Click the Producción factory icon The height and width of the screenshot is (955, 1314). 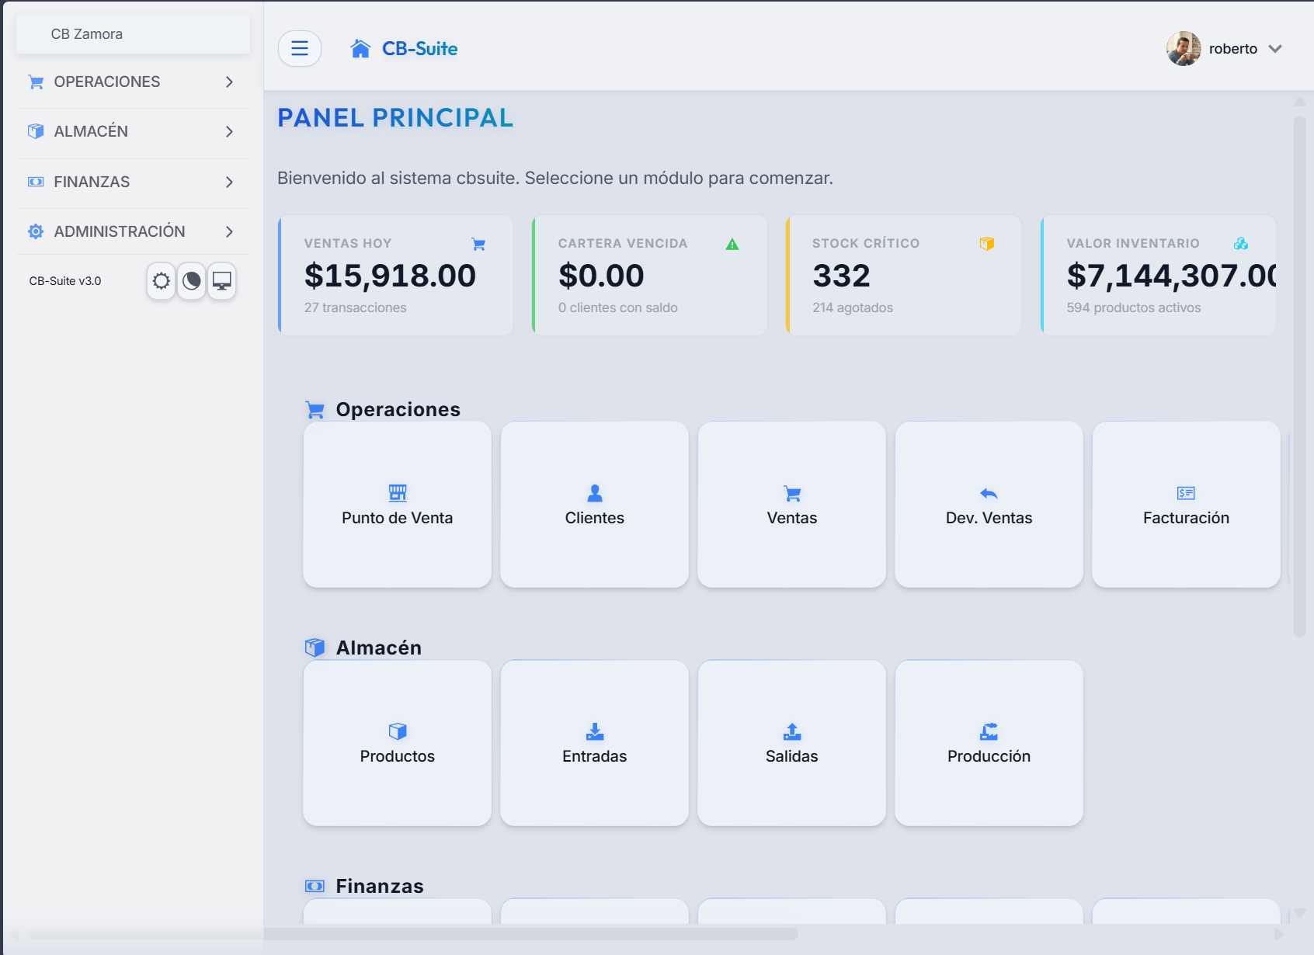point(989,731)
